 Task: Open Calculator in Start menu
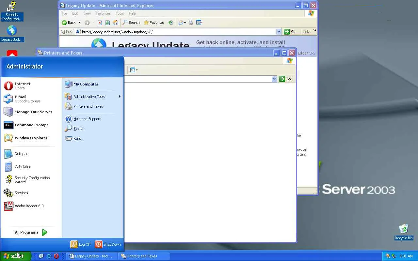(x=31, y=167)
